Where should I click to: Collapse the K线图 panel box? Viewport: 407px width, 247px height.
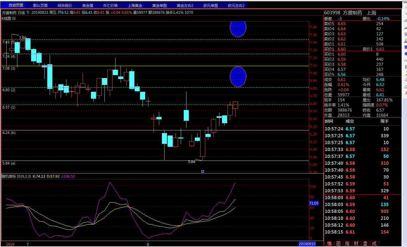[x=14, y=18]
